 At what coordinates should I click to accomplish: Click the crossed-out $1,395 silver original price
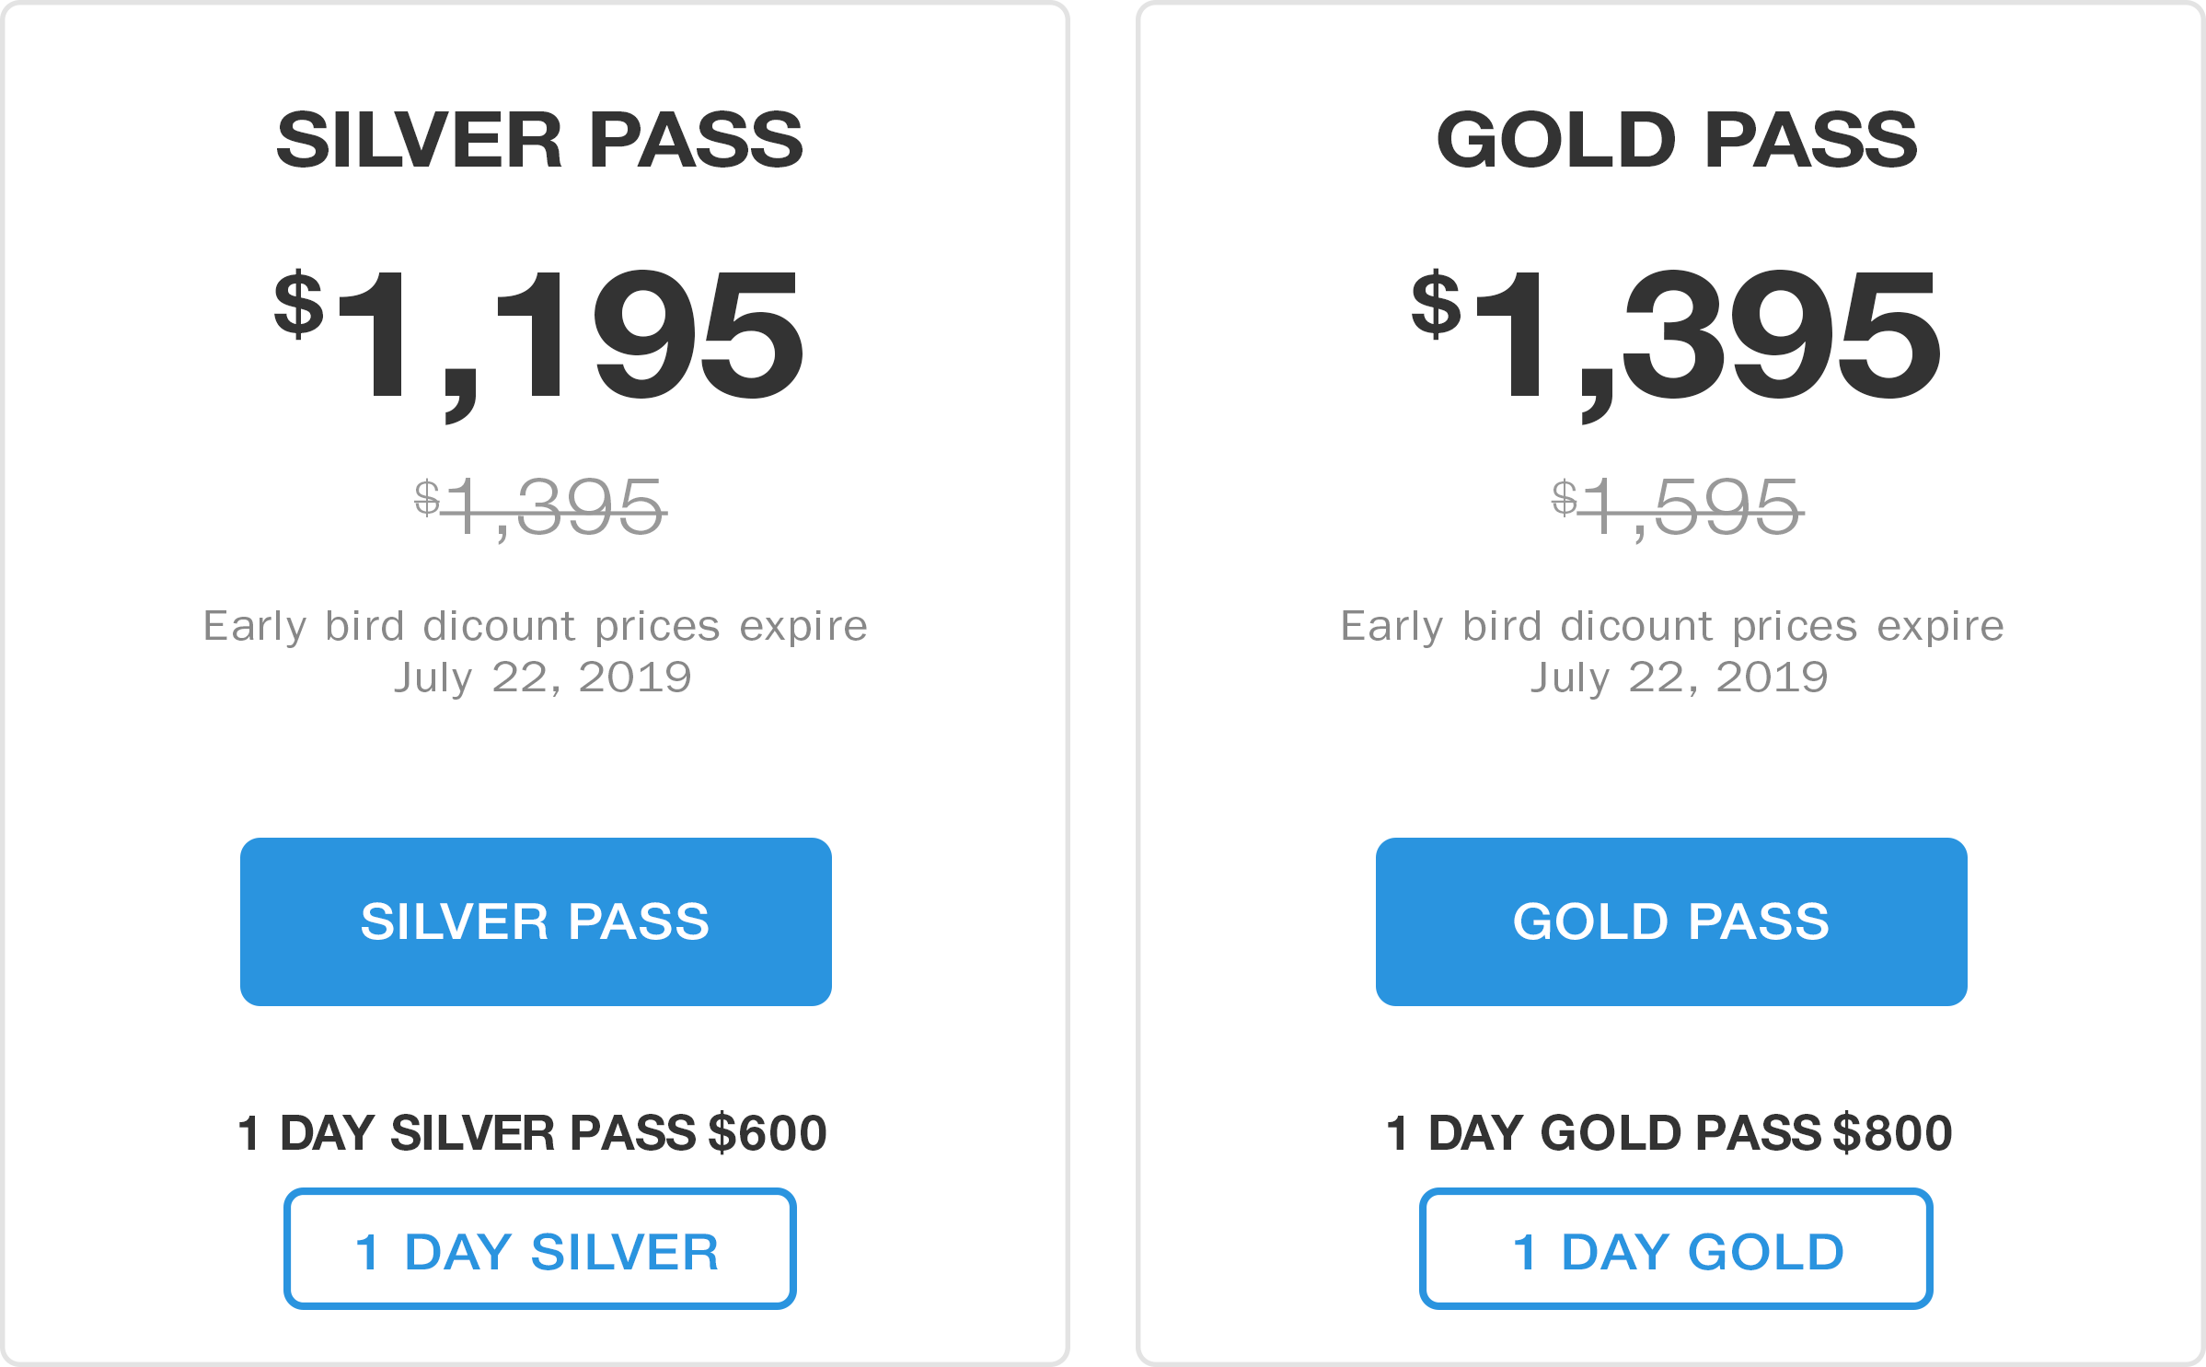point(540,507)
